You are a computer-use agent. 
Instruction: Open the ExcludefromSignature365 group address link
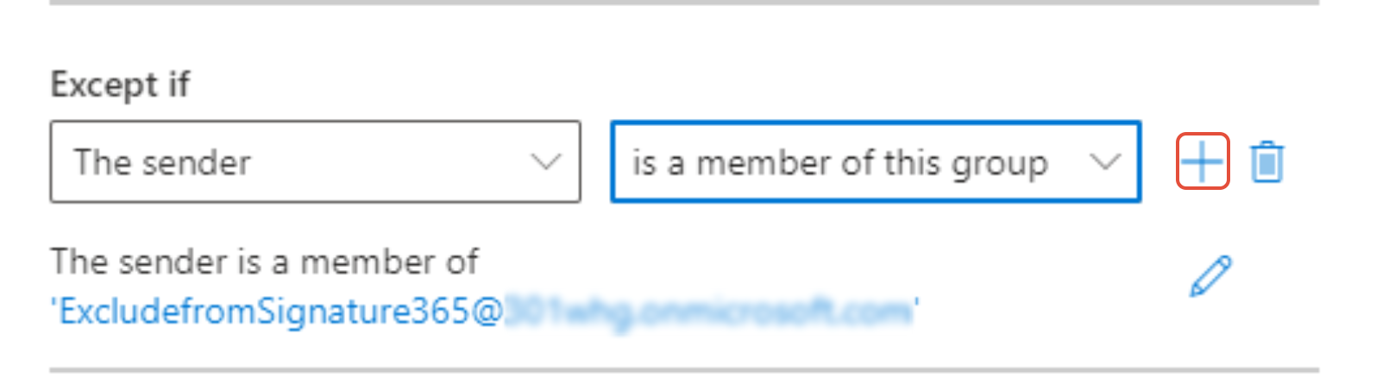pyautogui.click(x=485, y=311)
